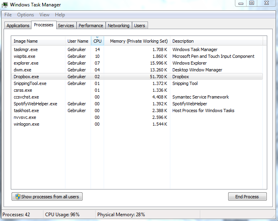This screenshot has width=278, height=221.
Task: Select the wisptis.exe process
Action: pyautogui.click(x=137, y=56)
